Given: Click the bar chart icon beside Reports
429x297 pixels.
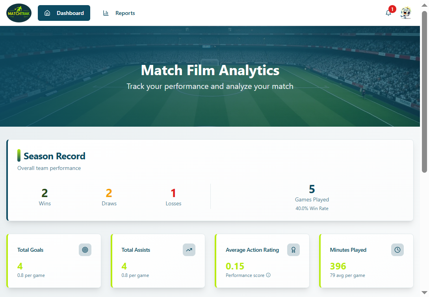Looking at the screenshot, I should click(x=106, y=13).
